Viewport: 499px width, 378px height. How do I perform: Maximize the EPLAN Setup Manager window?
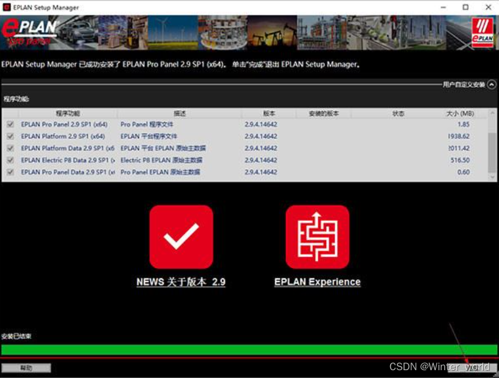465,7
